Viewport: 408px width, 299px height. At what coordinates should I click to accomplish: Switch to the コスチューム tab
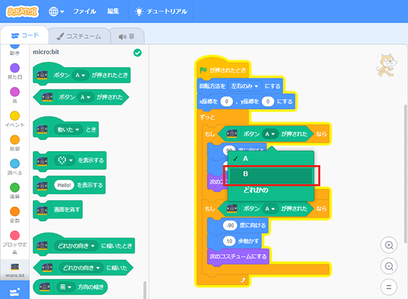tap(79, 37)
